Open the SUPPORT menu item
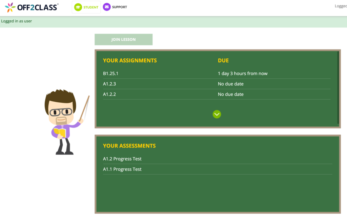 115,7
